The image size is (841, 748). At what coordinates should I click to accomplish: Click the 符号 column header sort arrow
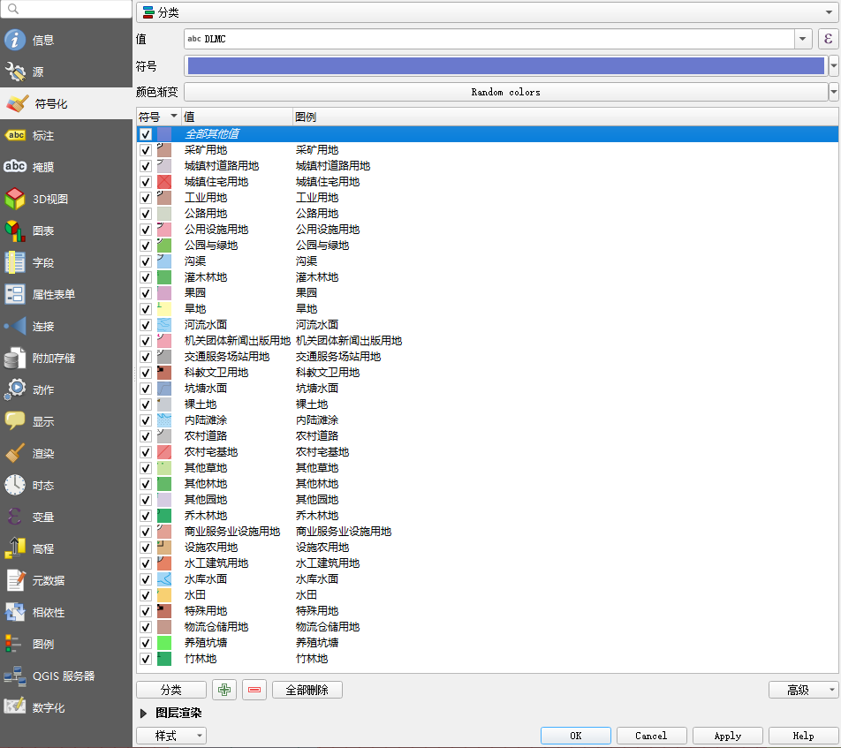(x=174, y=116)
